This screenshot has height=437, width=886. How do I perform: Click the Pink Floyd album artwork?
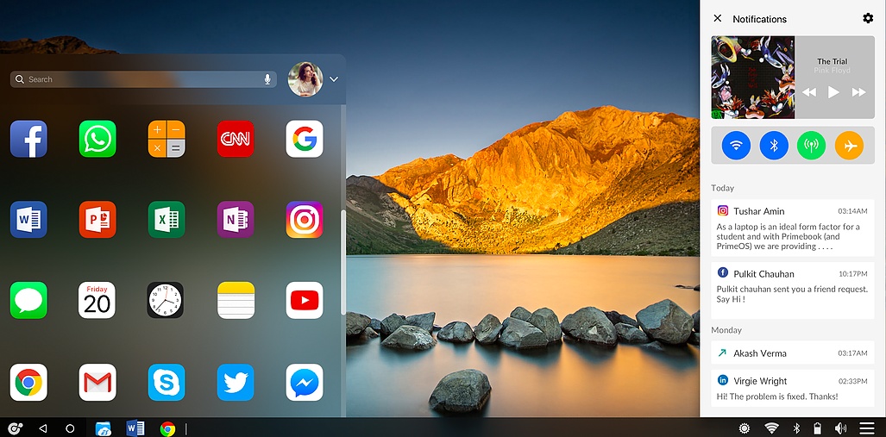(x=752, y=78)
